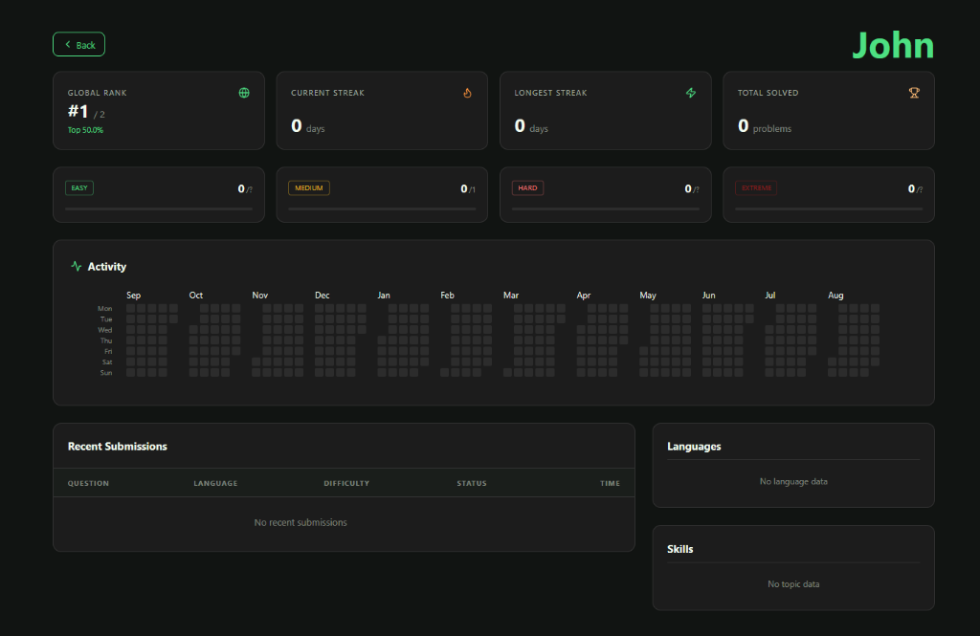Viewport: 980px width, 636px height.
Task: Click the Oct month label in Activity
Action: tap(196, 295)
